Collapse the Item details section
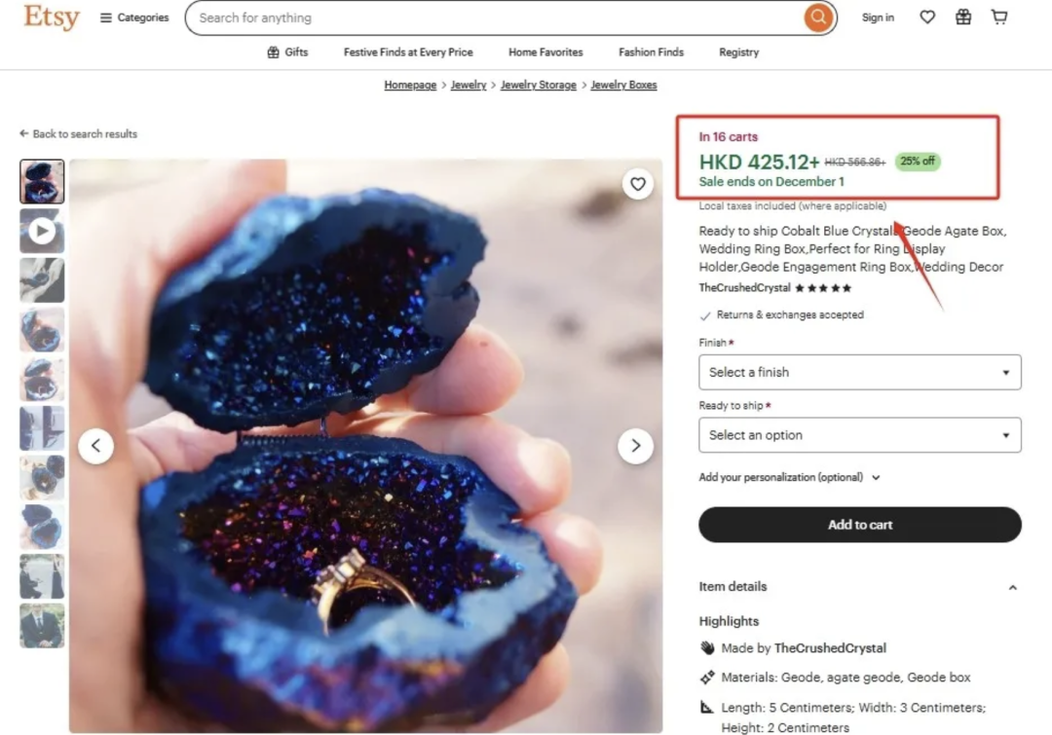 point(1012,587)
